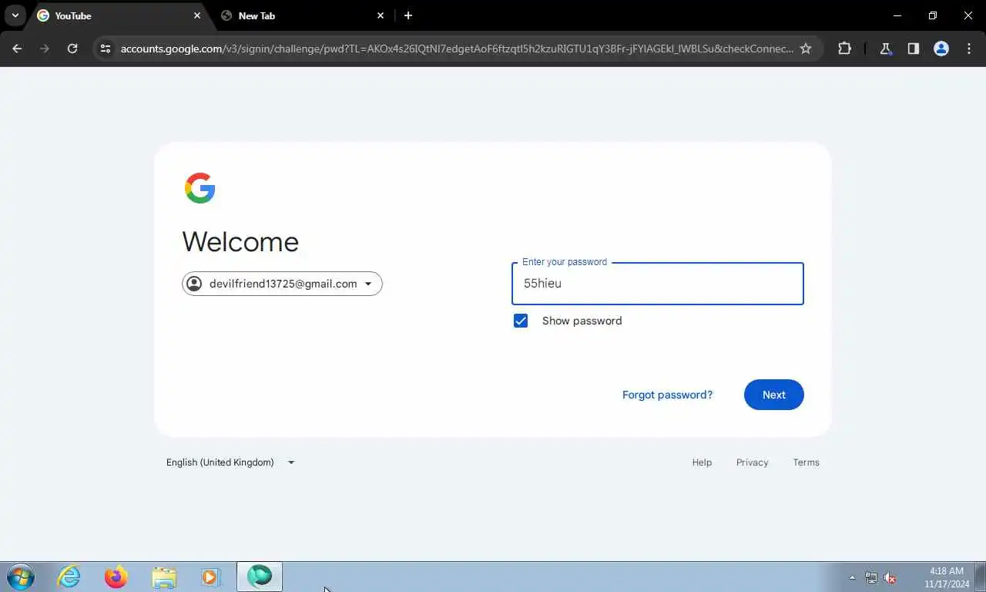Click the Enter your password field

click(x=658, y=284)
